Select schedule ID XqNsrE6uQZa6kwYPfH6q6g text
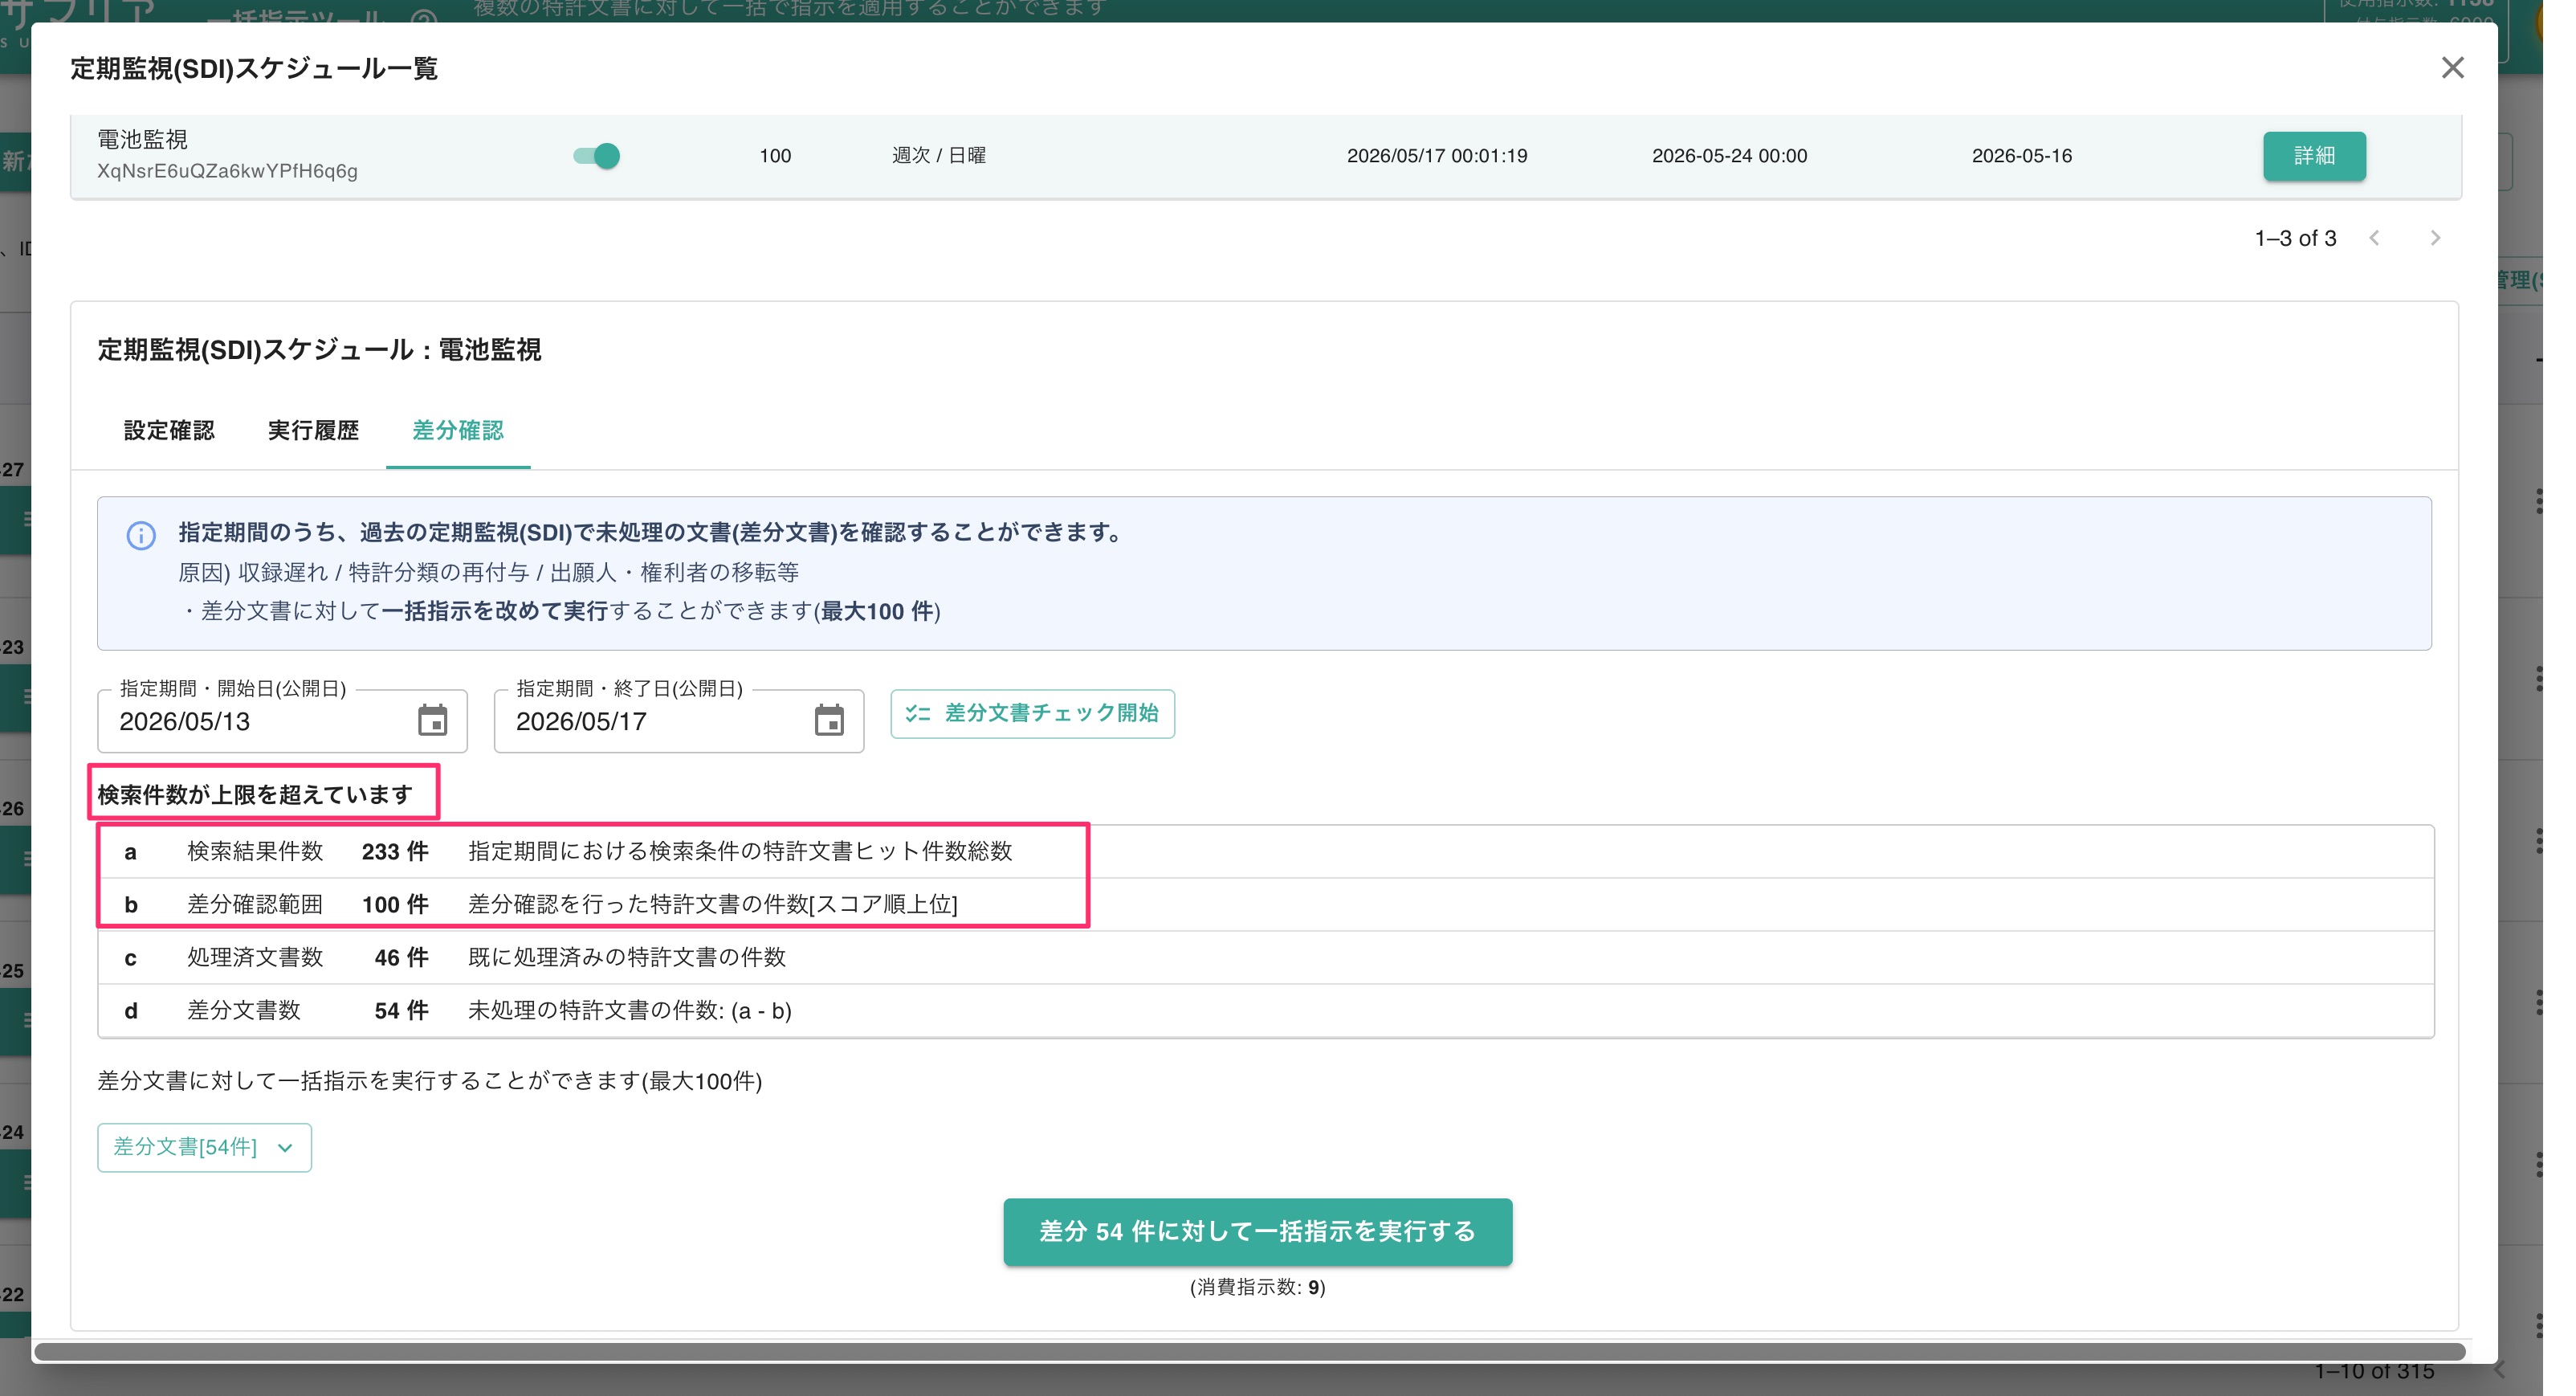This screenshot has height=1396, width=2576. click(x=227, y=171)
